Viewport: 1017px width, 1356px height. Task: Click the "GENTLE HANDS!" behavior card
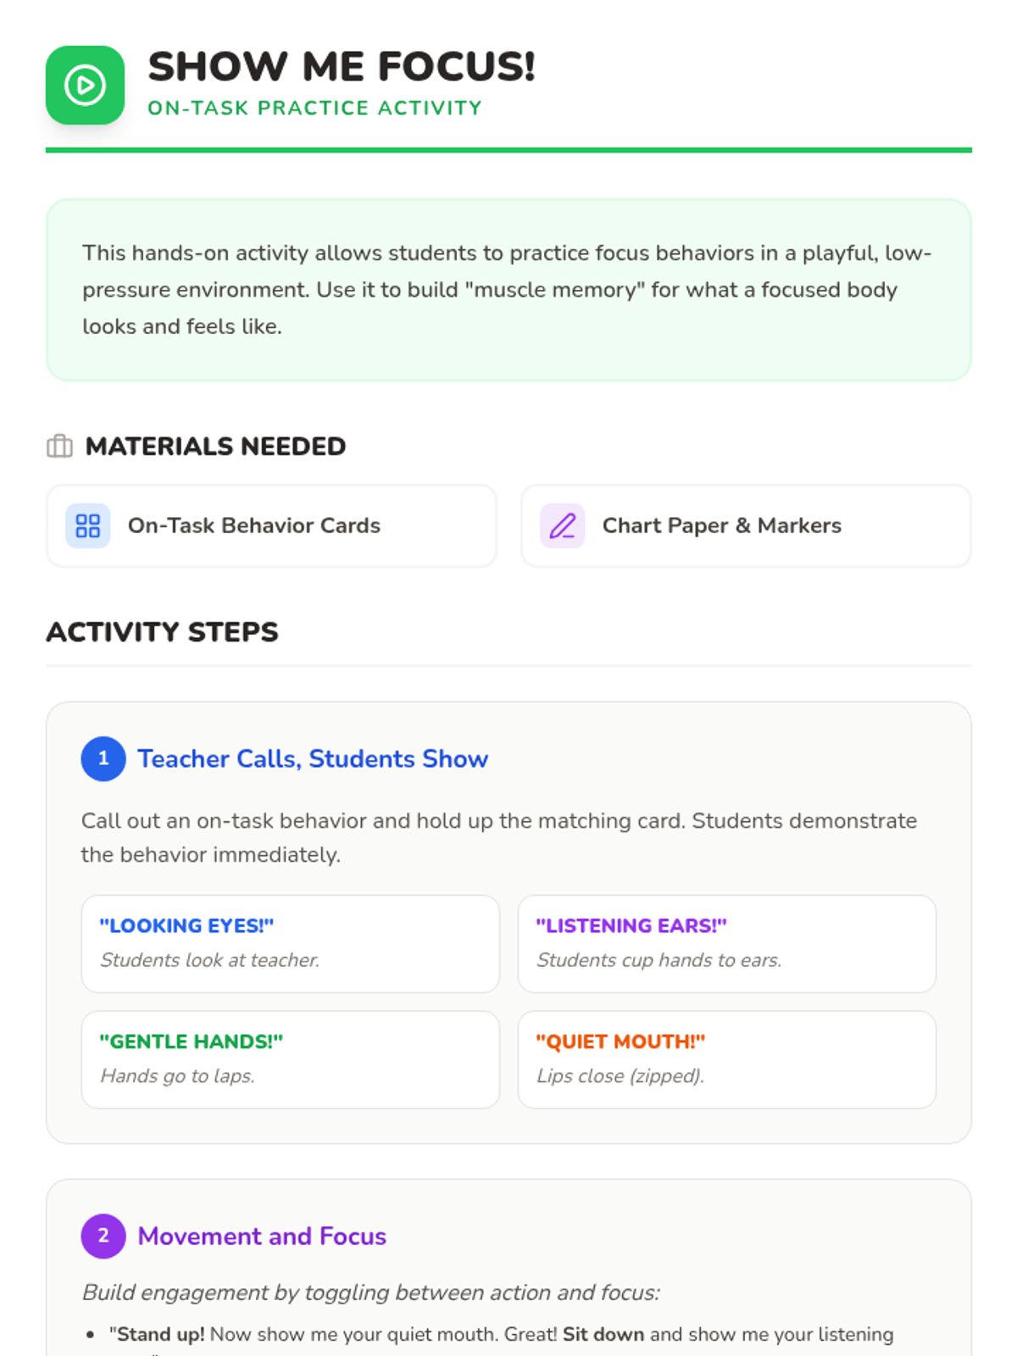click(290, 1059)
